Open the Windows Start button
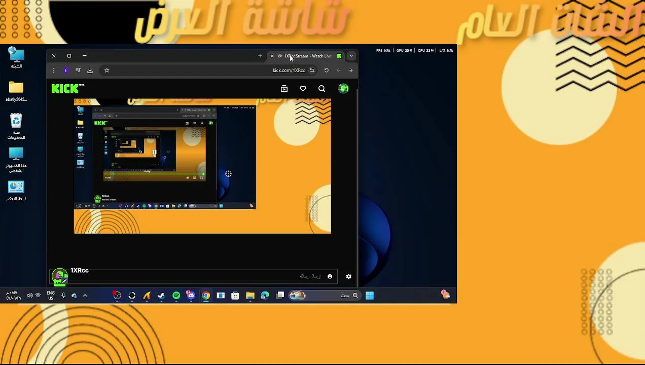 (x=369, y=296)
